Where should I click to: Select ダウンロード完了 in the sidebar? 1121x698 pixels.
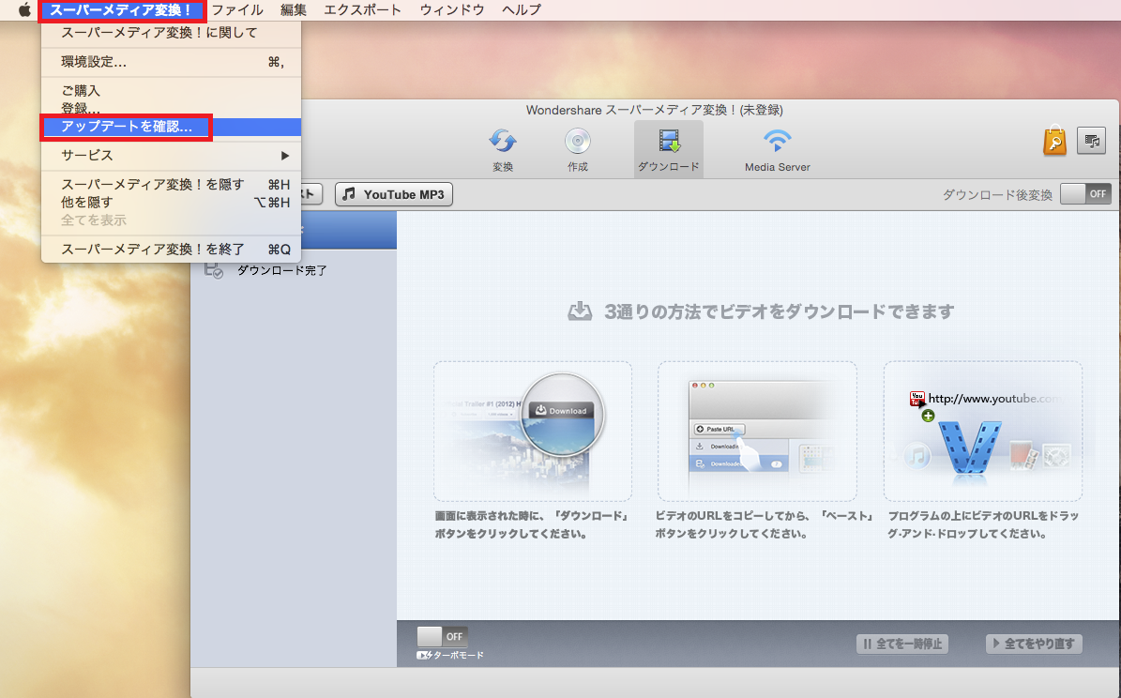(294, 270)
